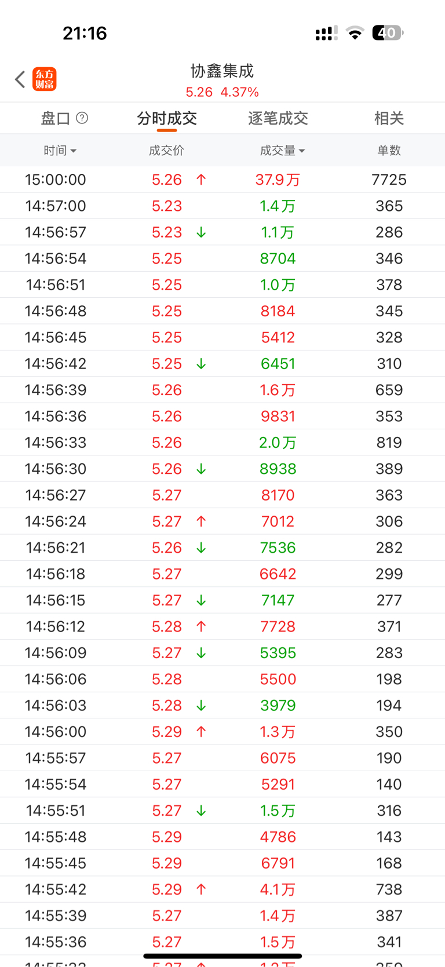Tap the up arrow on the 14:56:00 row
The image size is (445, 967).
click(x=201, y=732)
